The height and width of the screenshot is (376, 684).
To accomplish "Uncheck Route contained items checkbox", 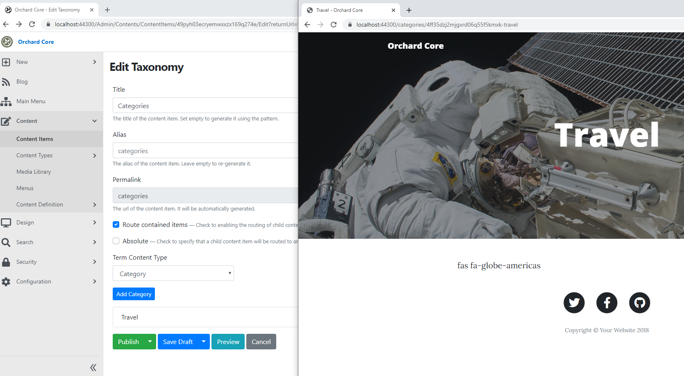I will tap(116, 224).
